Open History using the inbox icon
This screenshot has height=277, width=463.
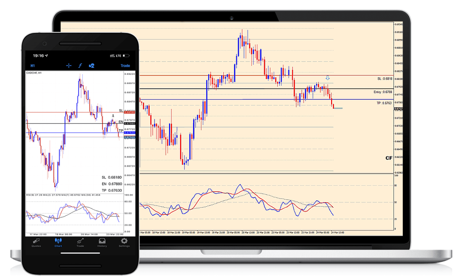[x=102, y=243]
